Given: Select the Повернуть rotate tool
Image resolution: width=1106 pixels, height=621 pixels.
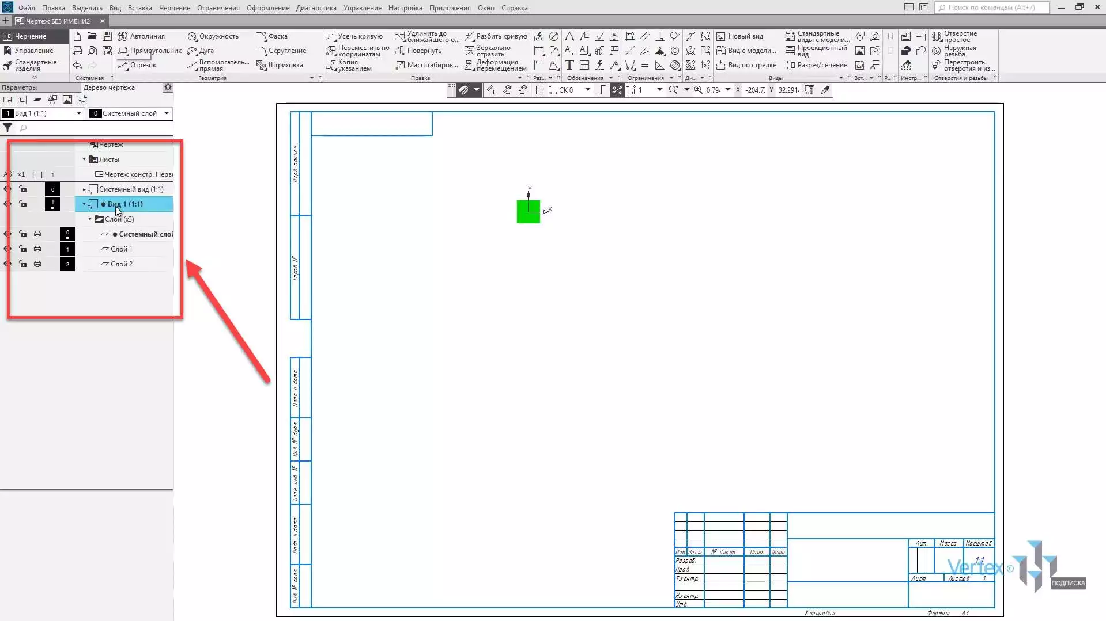Looking at the screenshot, I should 418,51.
